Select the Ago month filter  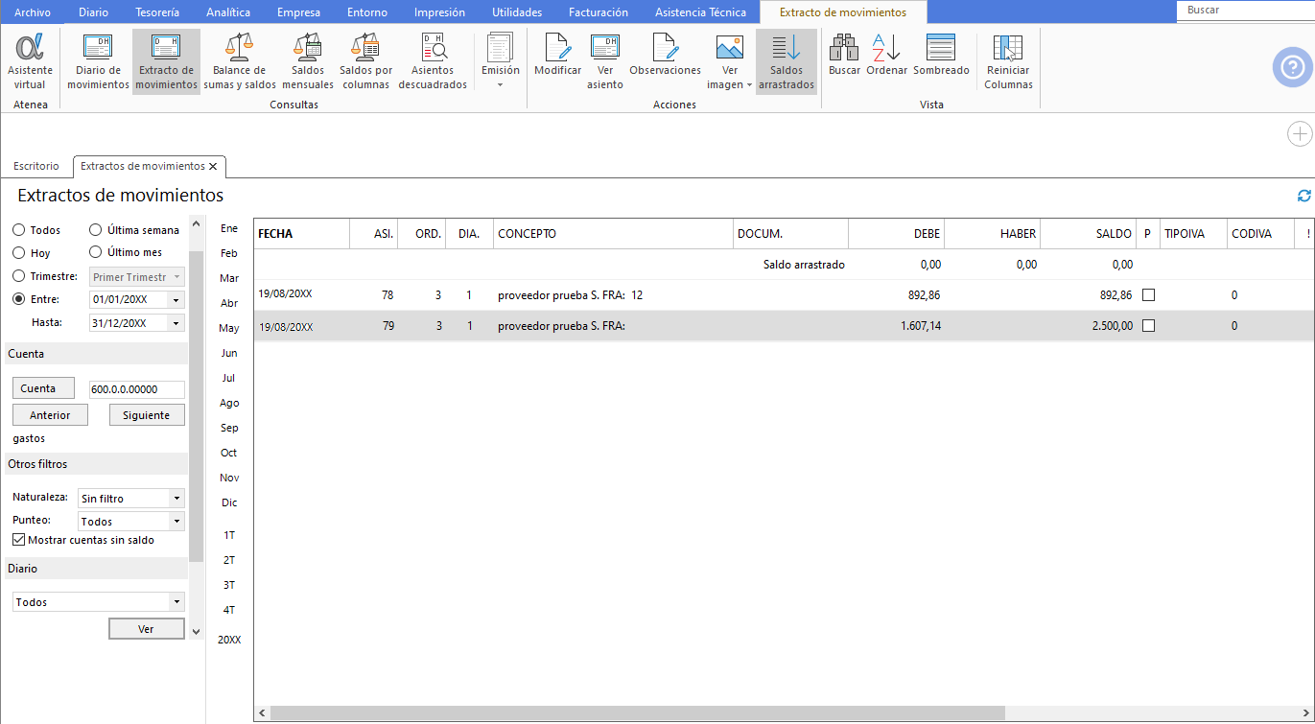point(229,403)
